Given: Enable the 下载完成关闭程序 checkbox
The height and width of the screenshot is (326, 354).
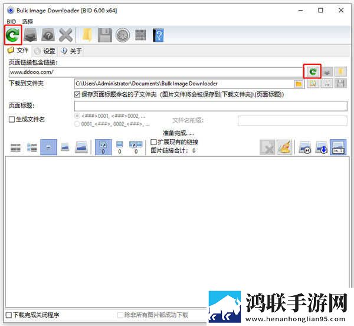Looking at the screenshot, I should point(9,315).
